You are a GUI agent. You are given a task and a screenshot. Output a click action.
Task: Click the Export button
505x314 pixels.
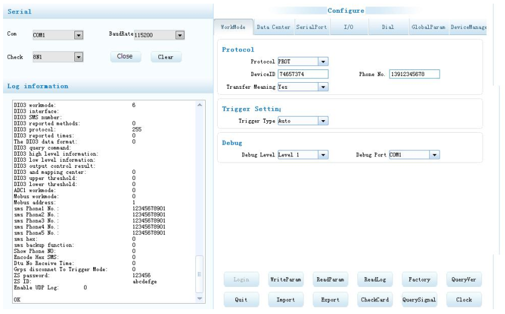click(330, 300)
